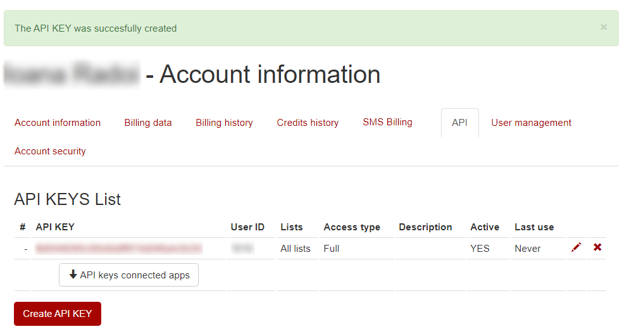Open the Billing history tab
This screenshot has width=622, height=329.
tap(224, 123)
